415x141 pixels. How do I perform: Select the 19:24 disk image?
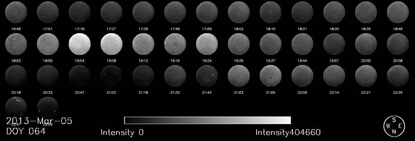coord(207,45)
